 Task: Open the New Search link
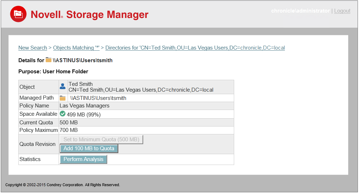click(32, 48)
